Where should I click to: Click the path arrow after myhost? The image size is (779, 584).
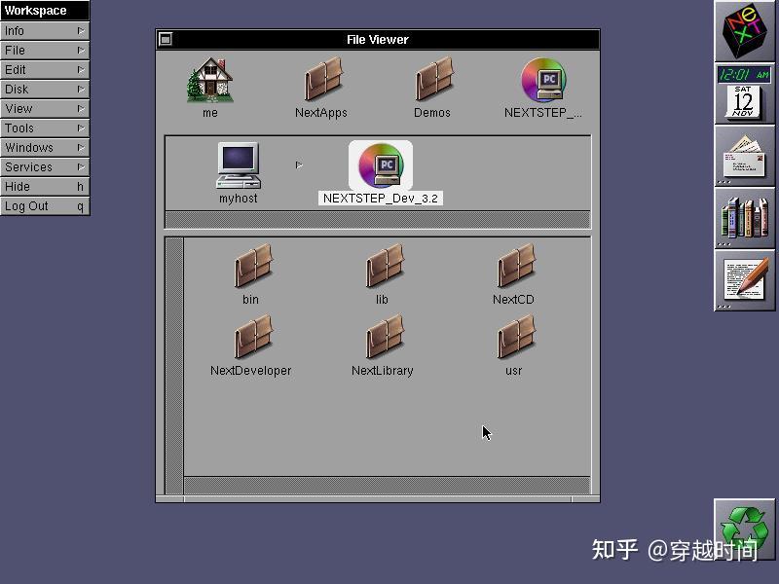click(x=299, y=164)
